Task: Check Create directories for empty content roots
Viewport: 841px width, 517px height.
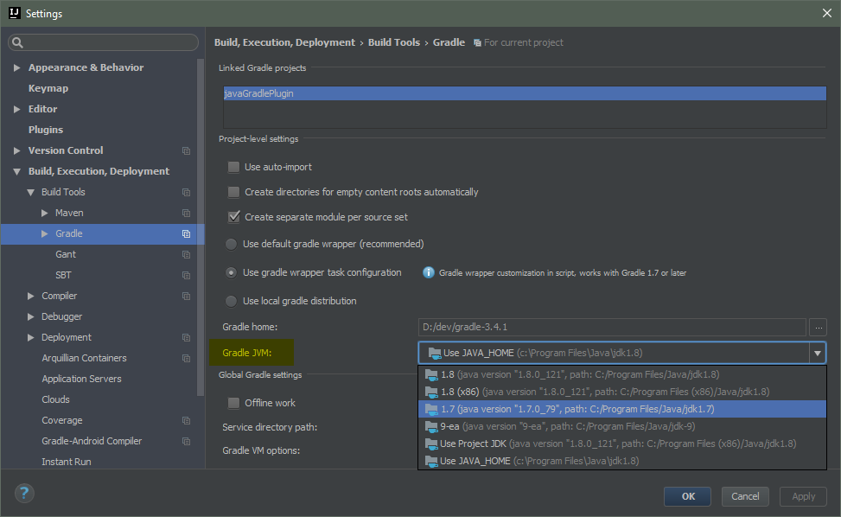Action: click(234, 192)
